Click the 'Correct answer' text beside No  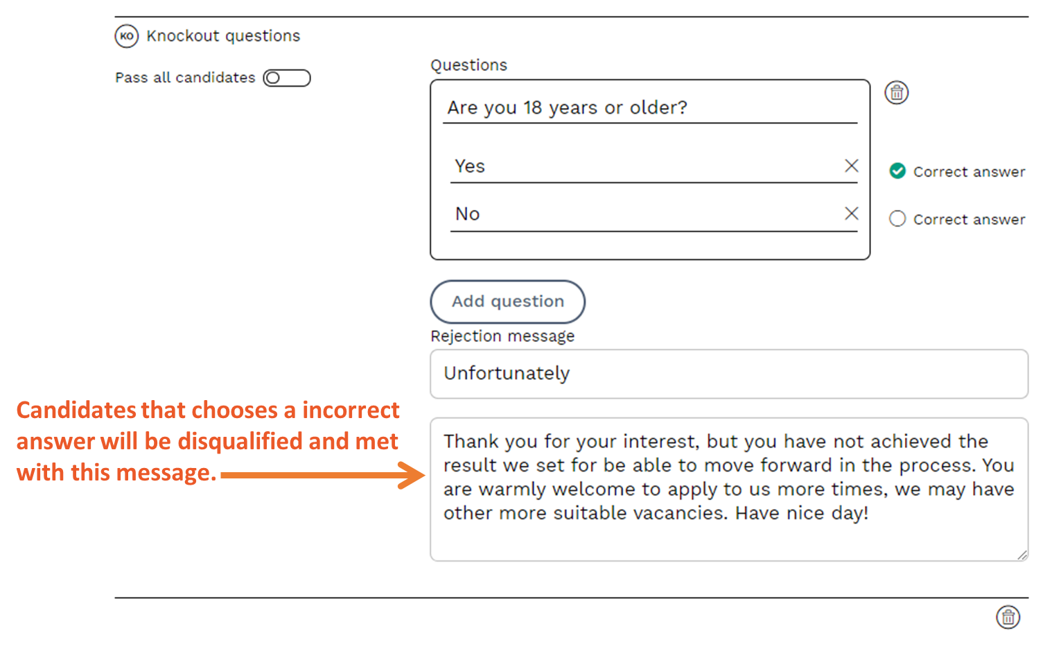[x=969, y=220]
